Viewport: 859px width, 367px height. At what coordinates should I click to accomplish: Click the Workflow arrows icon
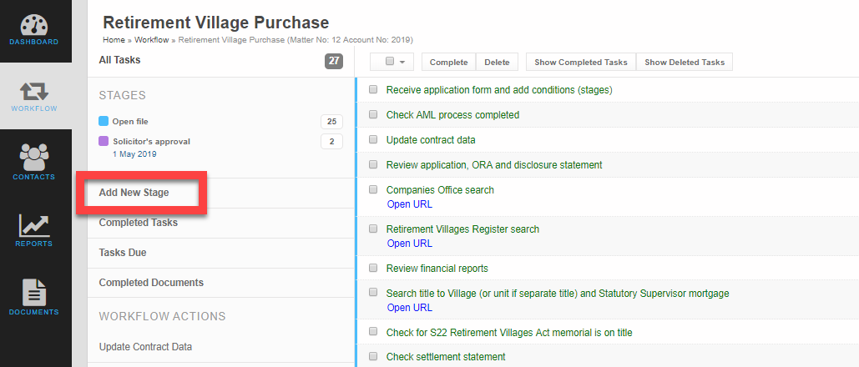pos(34,92)
